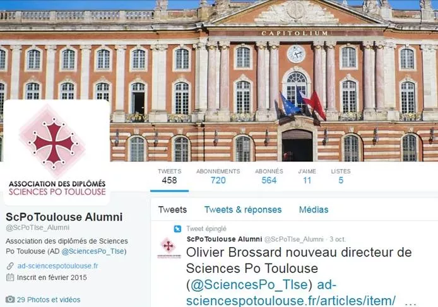
Task: Open the profile avatar with Occitan cross
Action: [x=57, y=152]
